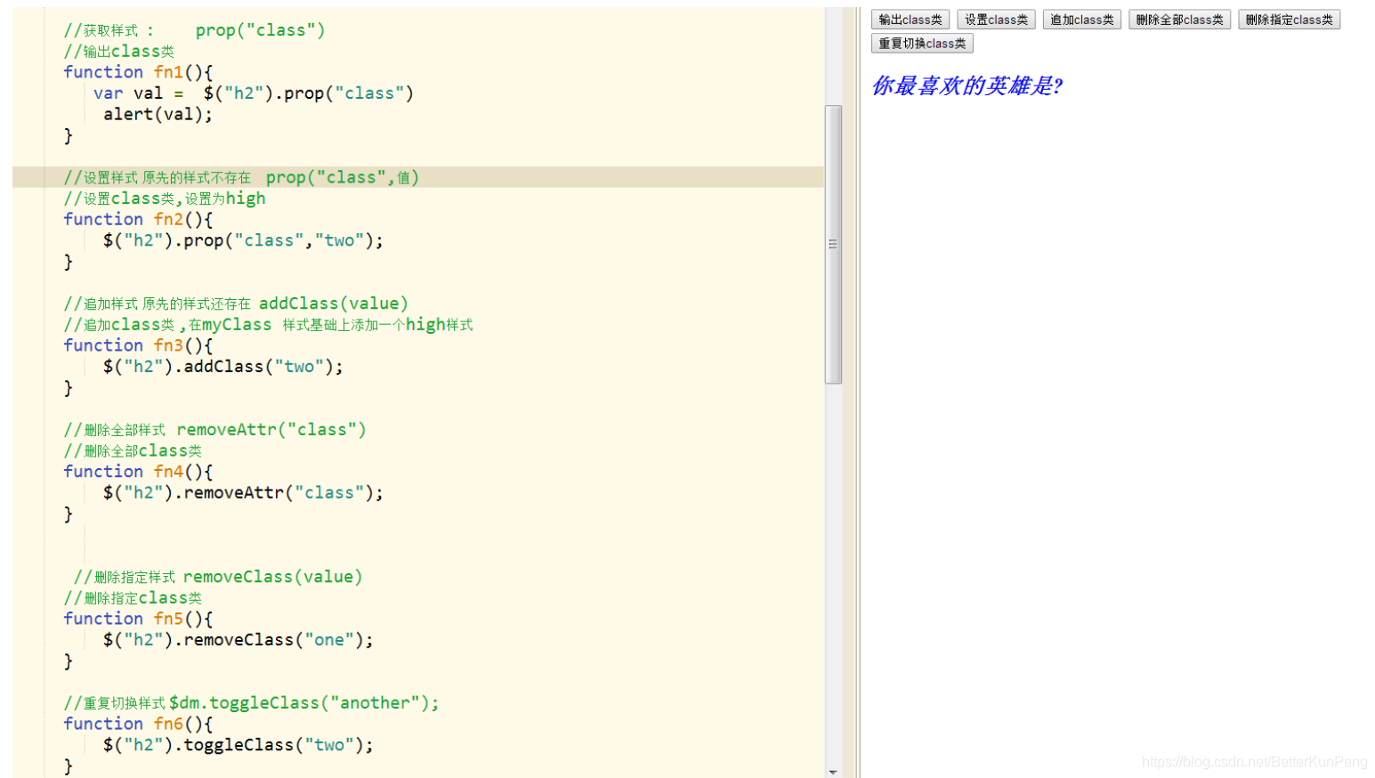
Task: Click the comment //输出class类
Action: click(119, 52)
